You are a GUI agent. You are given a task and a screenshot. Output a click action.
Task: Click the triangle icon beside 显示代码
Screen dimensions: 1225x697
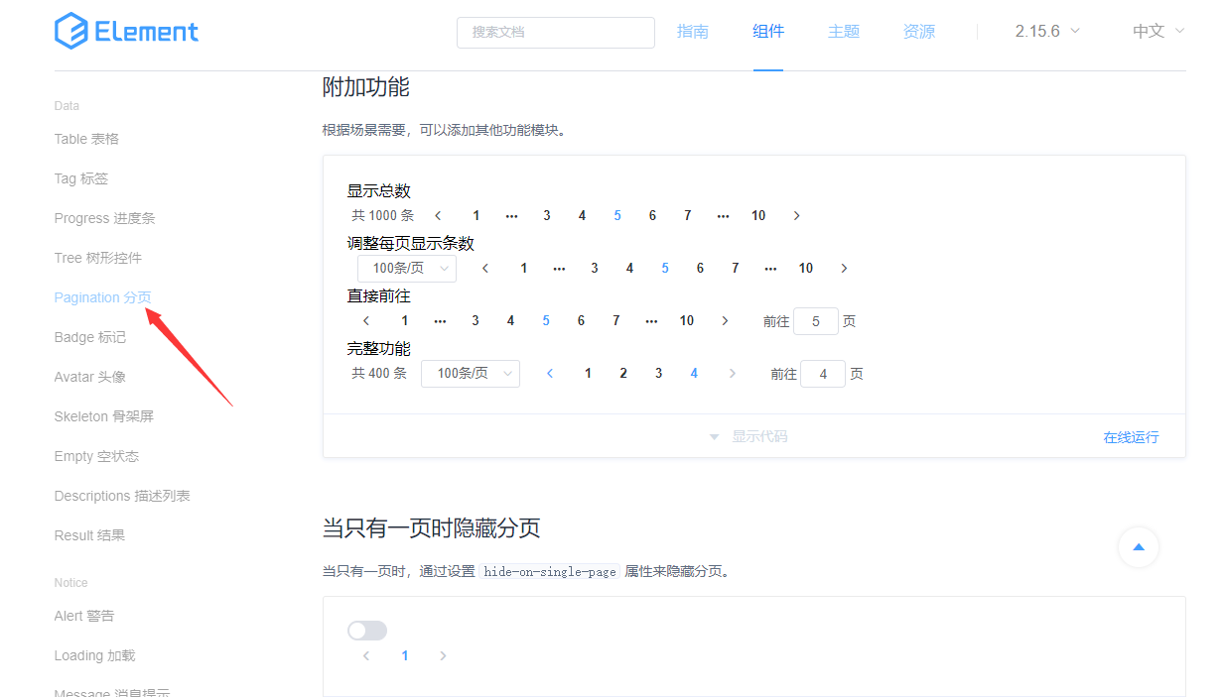click(714, 437)
